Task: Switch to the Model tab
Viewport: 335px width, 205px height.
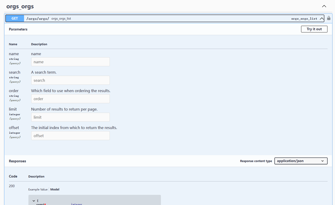Action: [55, 190]
